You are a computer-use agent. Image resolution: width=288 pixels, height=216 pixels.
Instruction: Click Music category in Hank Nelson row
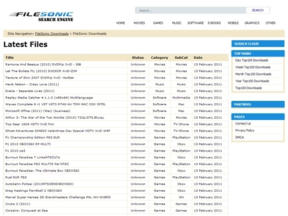pyautogui.click(x=160, y=84)
